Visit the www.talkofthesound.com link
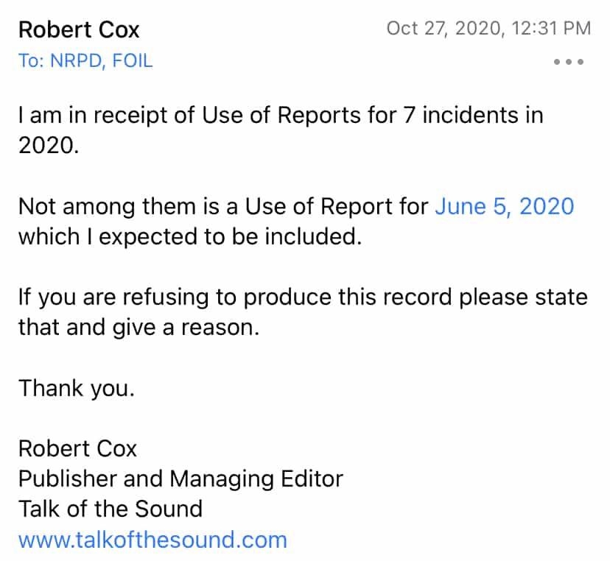Screen dimensions: 610x561 [x=152, y=539]
